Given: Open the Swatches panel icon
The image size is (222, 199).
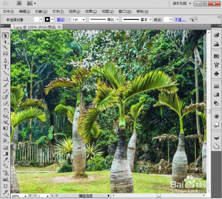Looking at the screenshot, I should (216, 56).
